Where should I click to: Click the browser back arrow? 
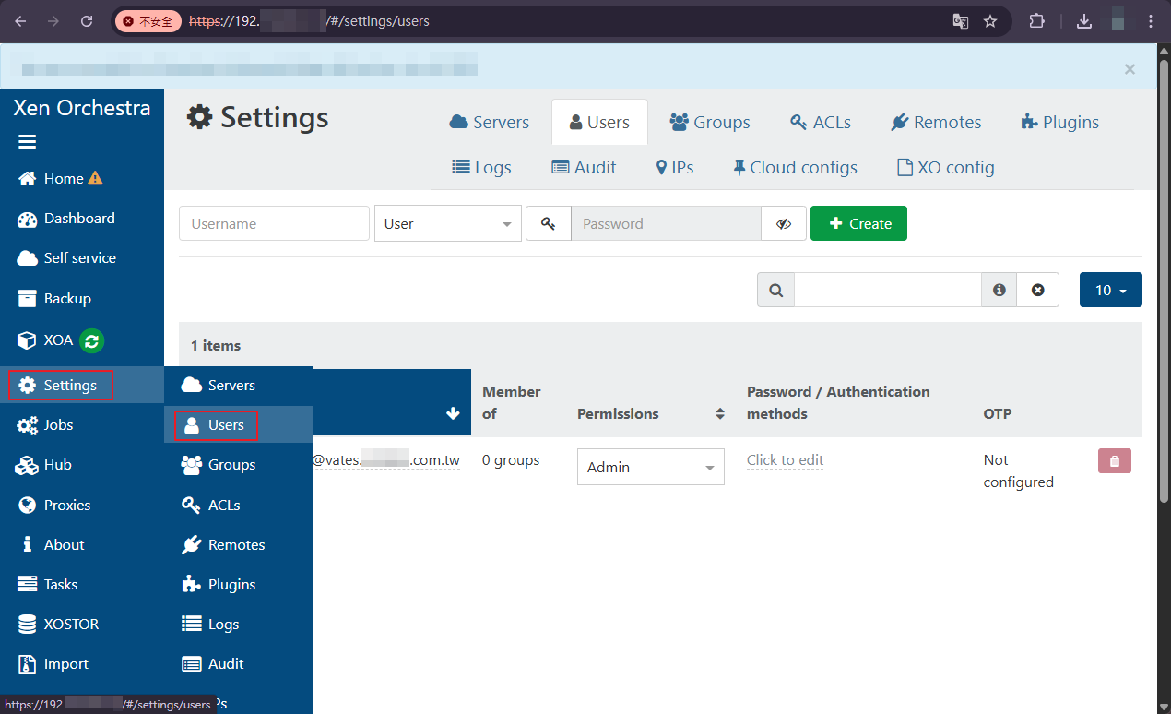point(20,20)
